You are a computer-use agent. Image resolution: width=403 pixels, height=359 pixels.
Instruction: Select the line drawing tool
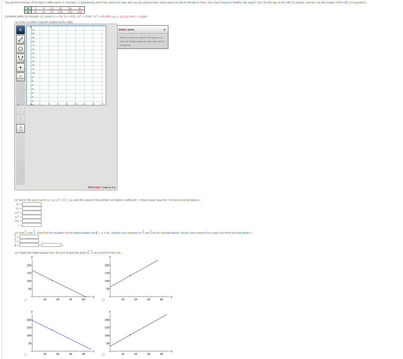pos(20,39)
